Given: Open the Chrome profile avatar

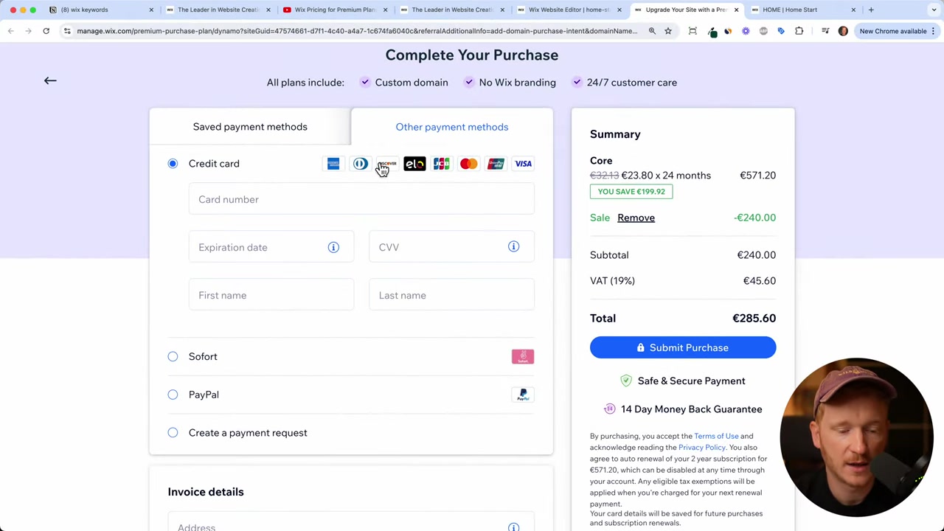Looking at the screenshot, I should [843, 31].
